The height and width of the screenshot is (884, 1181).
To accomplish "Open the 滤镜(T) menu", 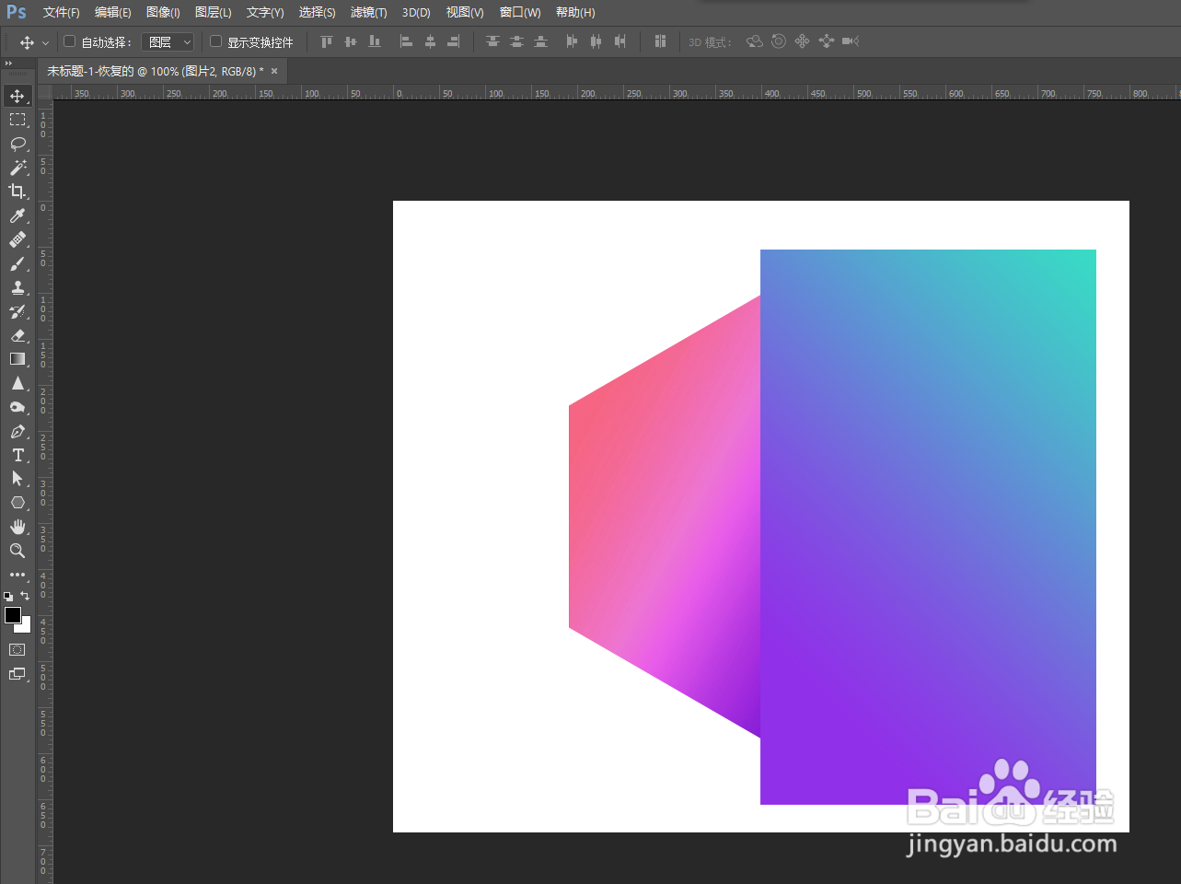I will pyautogui.click(x=368, y=13).
